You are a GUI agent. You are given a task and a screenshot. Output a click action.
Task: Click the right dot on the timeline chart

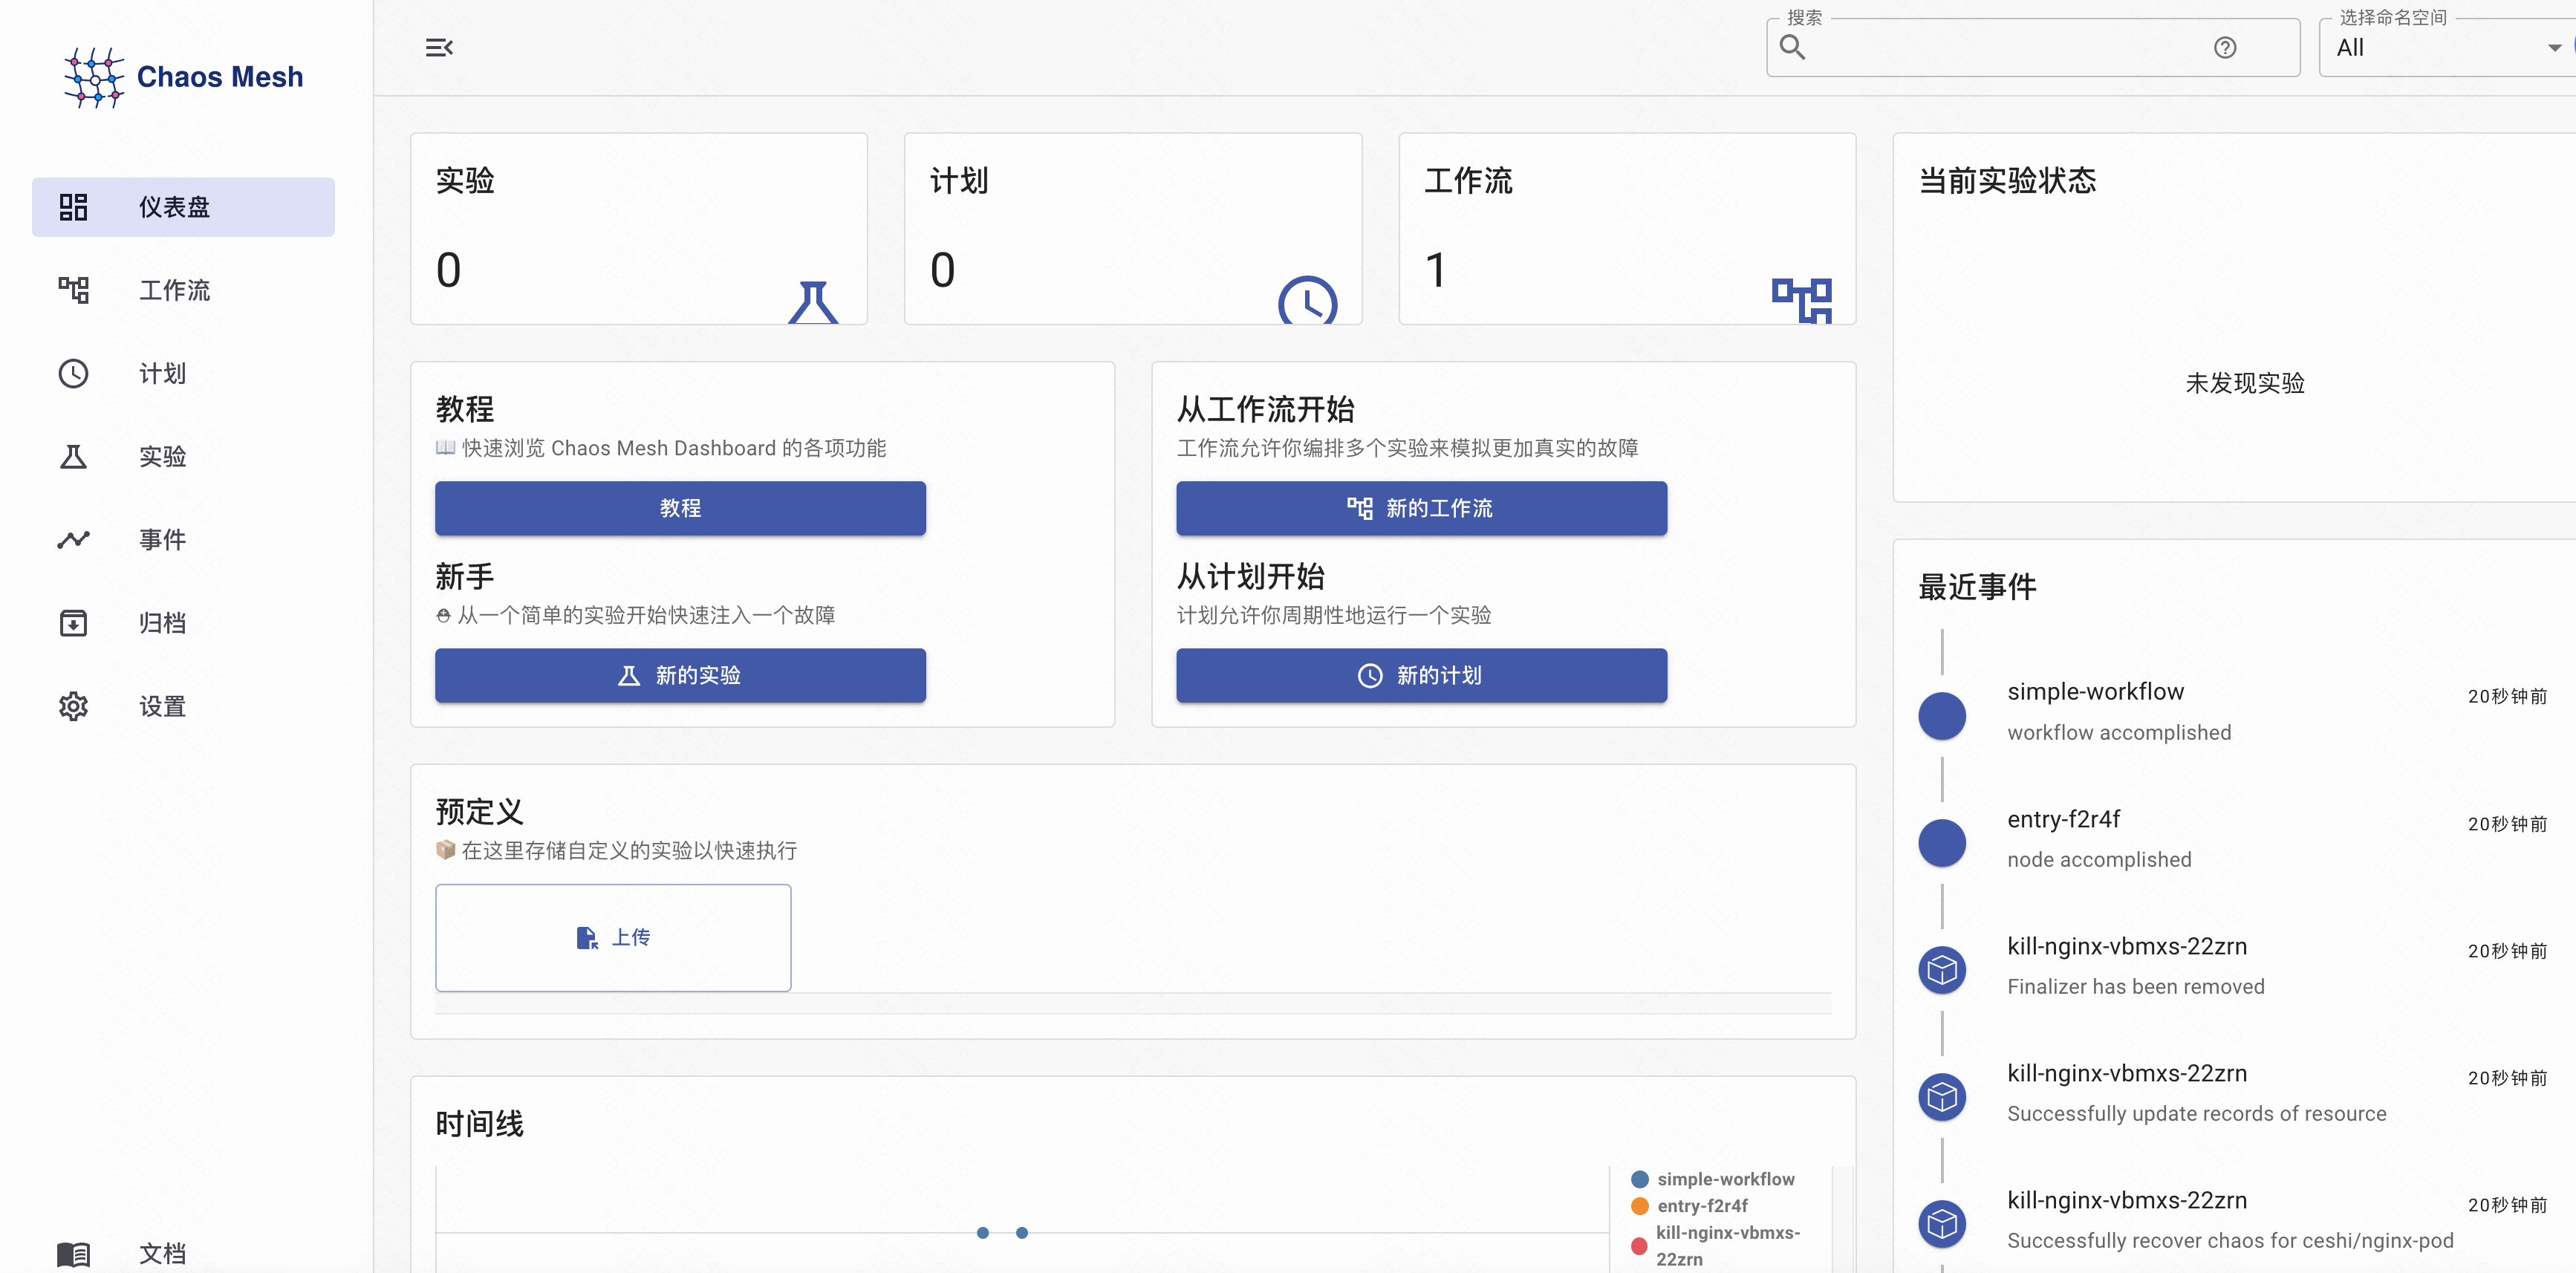point(1022,1233)
